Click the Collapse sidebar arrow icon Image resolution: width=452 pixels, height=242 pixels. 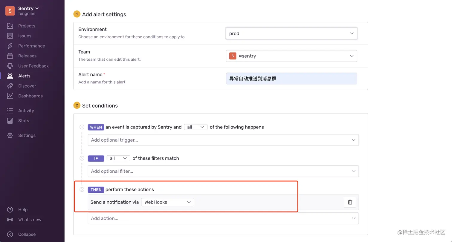pos(10,235)
